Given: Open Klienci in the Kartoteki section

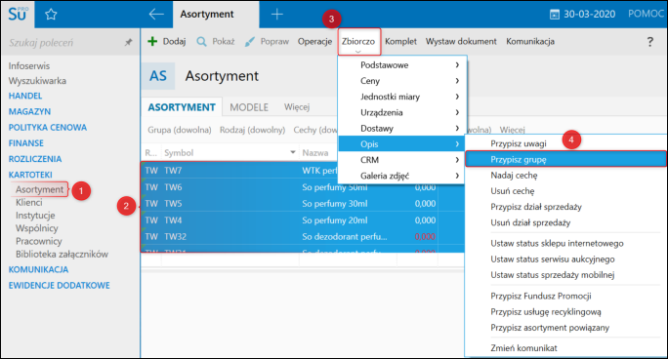Looking at the screenshot, I should 29,203.
